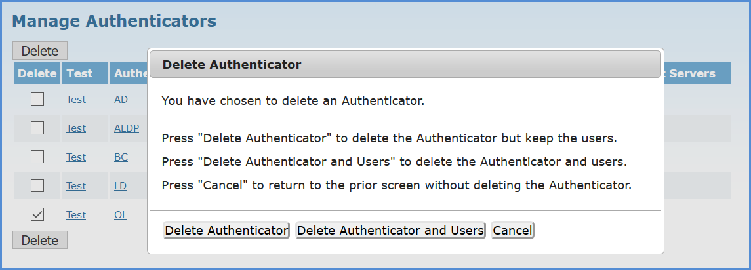Viewport: 751px width, 270px height.
Task: Open the Test link for BC
Action: pos(76,157)
